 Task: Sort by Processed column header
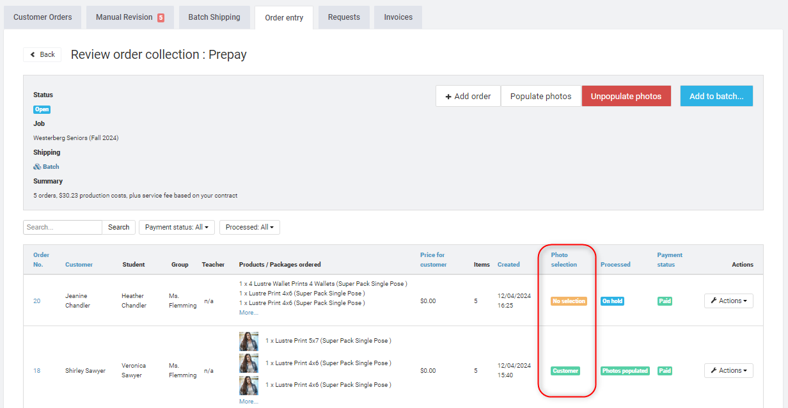(615, 264)
